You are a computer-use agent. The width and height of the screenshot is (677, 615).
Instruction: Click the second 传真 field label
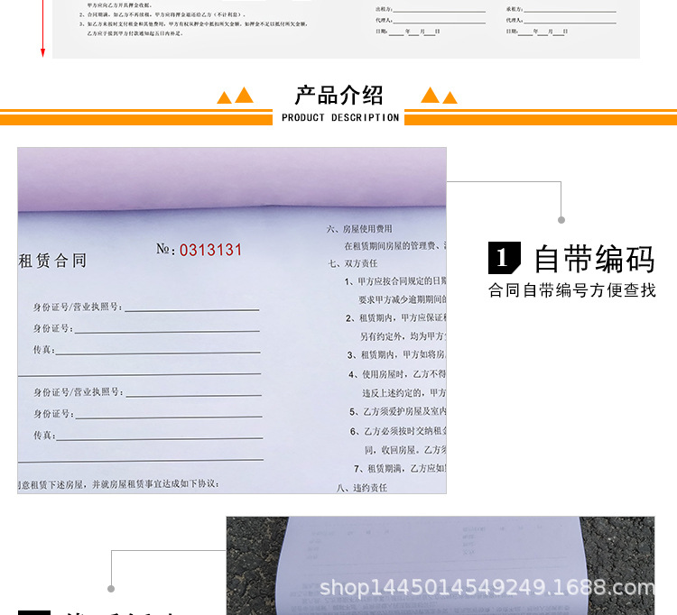click(44, 436)
